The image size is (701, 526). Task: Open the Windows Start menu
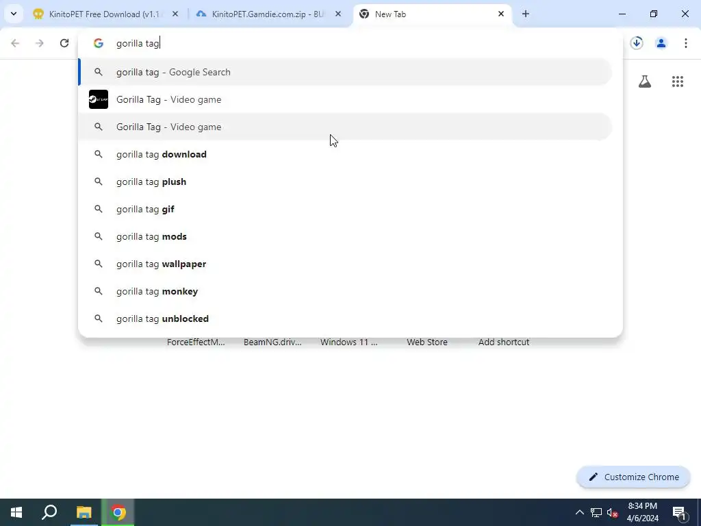click(x=16, y=512)
